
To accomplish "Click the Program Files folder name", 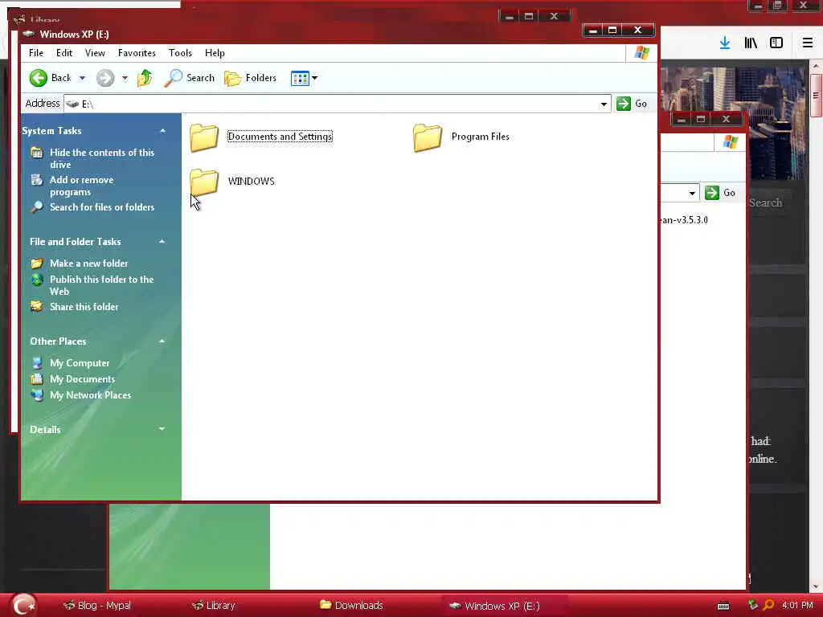I will (481, 137).
